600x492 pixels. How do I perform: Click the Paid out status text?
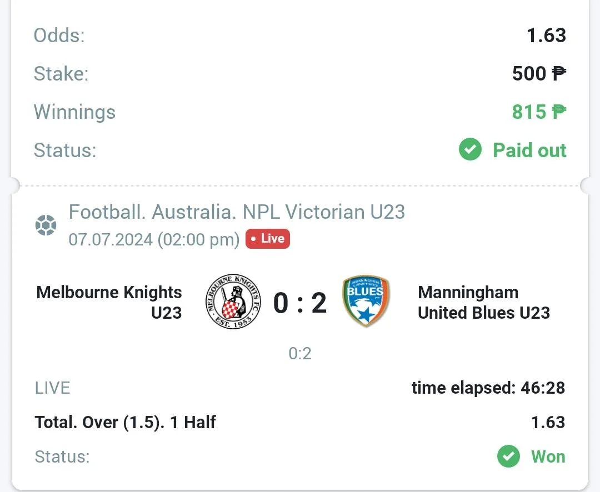[529, 150]
